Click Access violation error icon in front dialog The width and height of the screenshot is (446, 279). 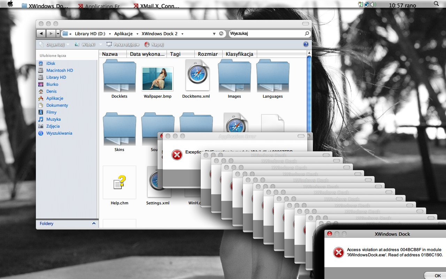[x=338, y=252]
